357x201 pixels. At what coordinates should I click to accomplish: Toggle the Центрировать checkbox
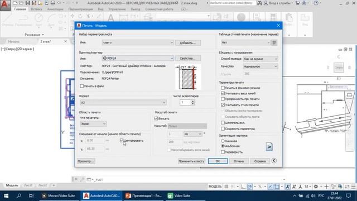click(122, 140)
